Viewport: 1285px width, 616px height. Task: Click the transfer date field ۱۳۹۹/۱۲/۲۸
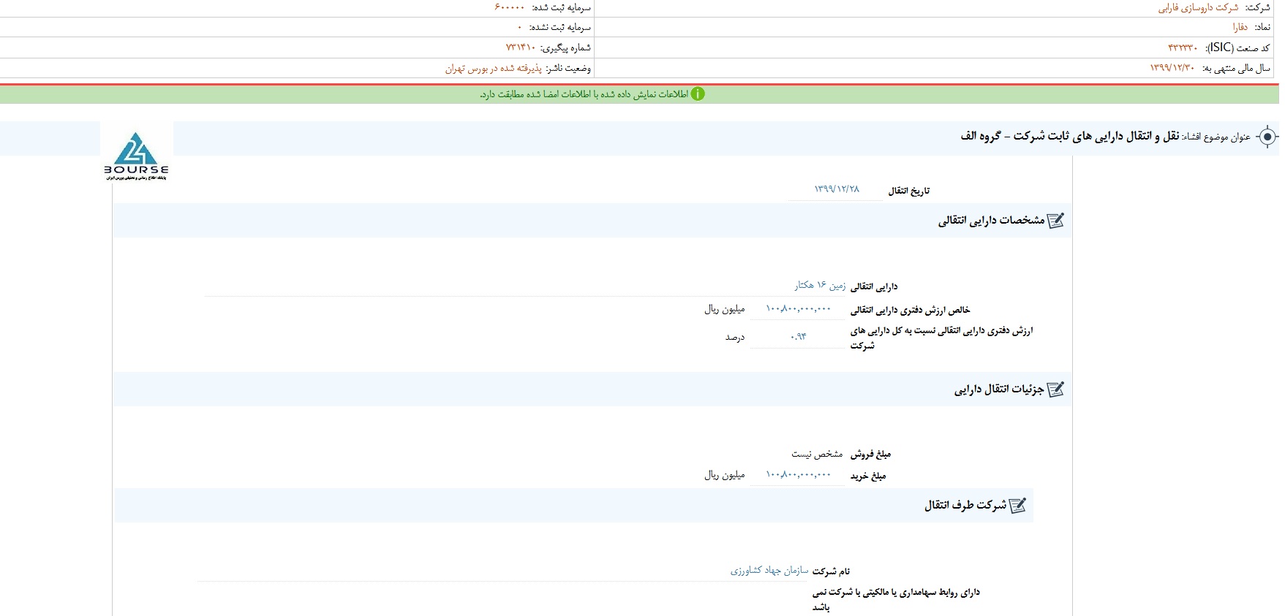[x=837, y=189]
